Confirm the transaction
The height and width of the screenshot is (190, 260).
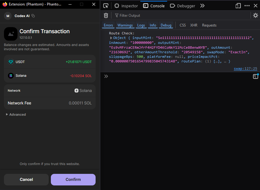73,180
